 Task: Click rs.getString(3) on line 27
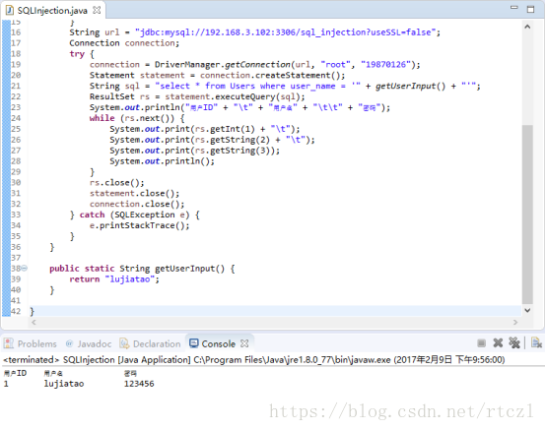point(235,151)
